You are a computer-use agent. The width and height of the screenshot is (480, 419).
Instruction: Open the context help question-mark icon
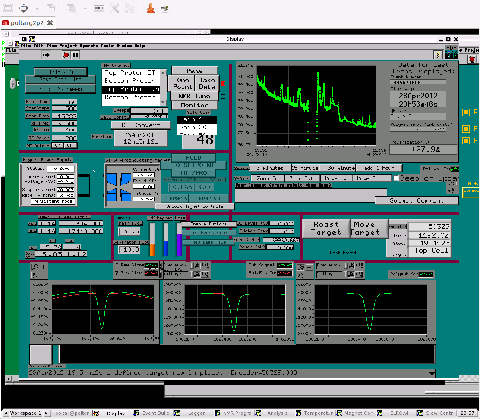click(x=438, y=55)
